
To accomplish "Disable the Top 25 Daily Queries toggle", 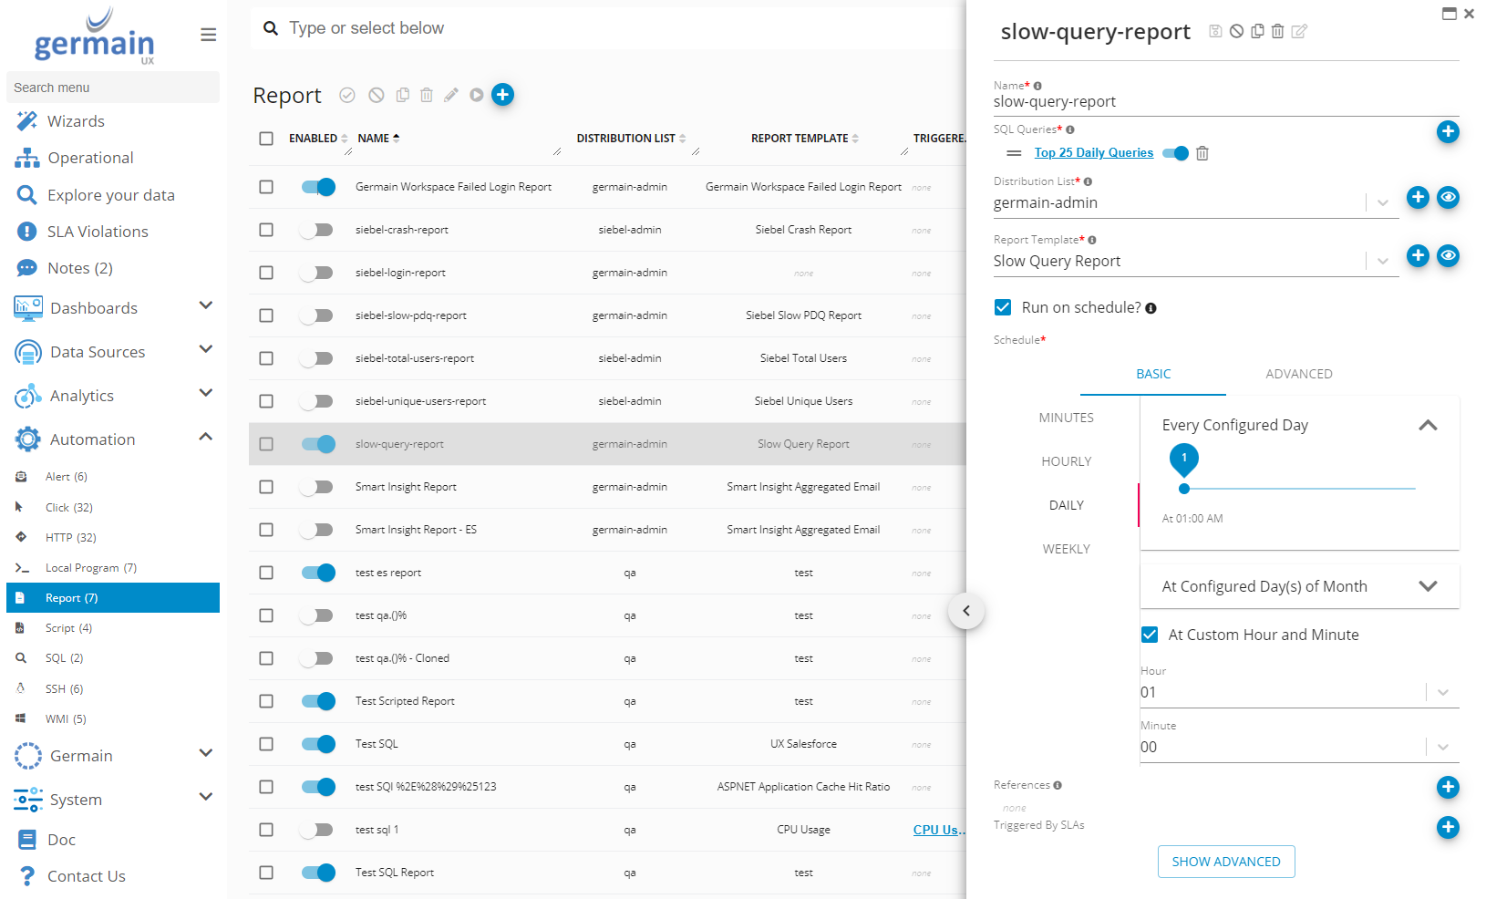I will [1175, 153].
